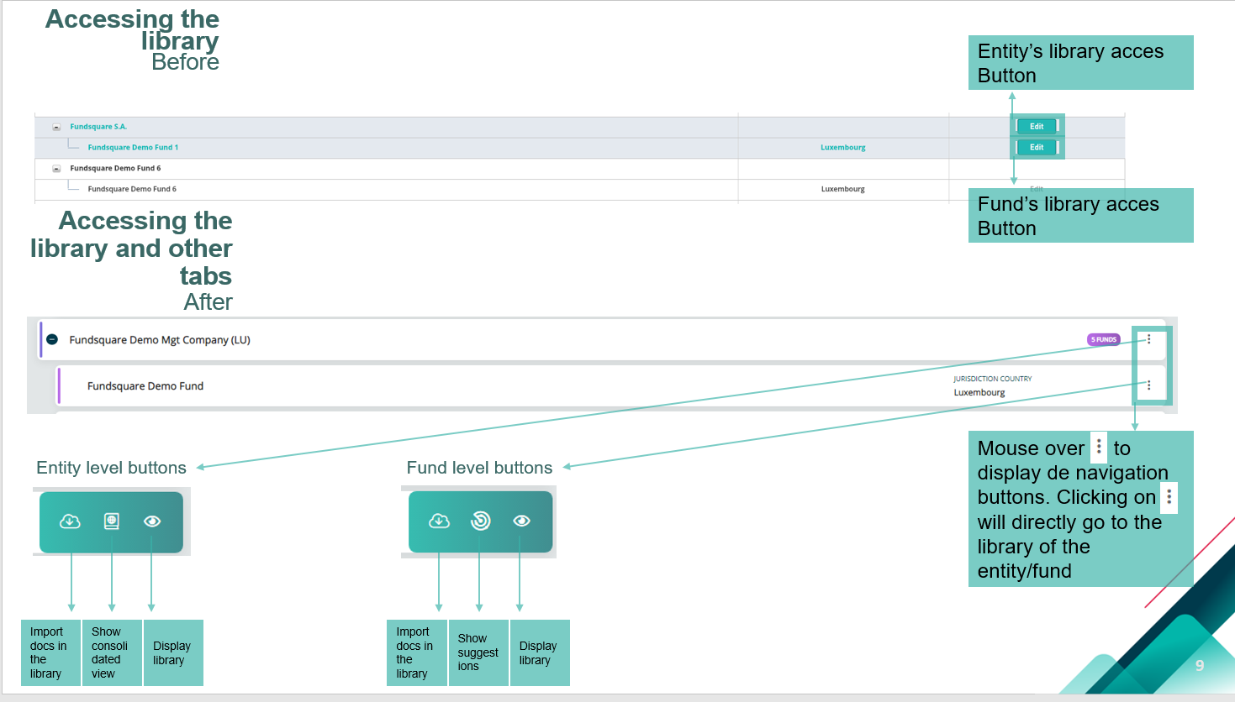Collapse Fundsquare Demo Mgt Company (LU) entity
The height and width of the screenshot is (702, 1235).
click(x=52, y=339)
